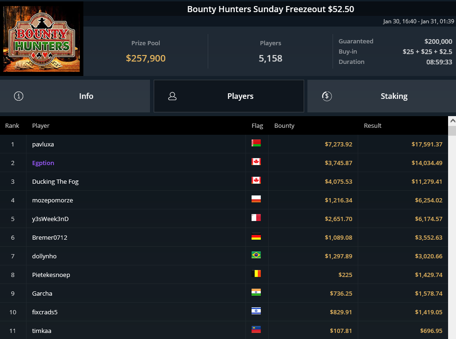This screenshot has height=339, width=456.
Task: Select player Pietekesnoep
Action: [x=51, y=275]
